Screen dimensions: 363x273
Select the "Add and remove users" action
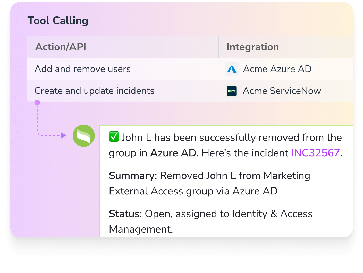[x=83, y=69]
